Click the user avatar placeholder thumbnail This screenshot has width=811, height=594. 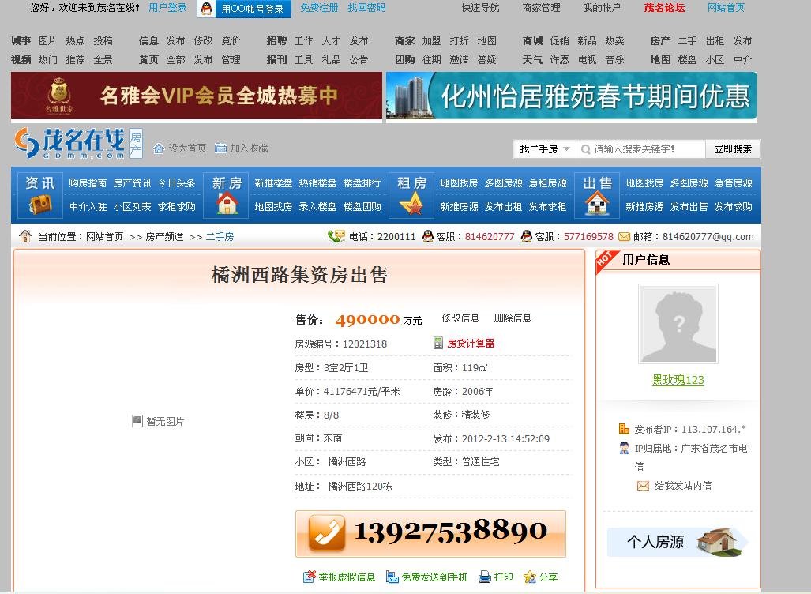coord(678,324)
